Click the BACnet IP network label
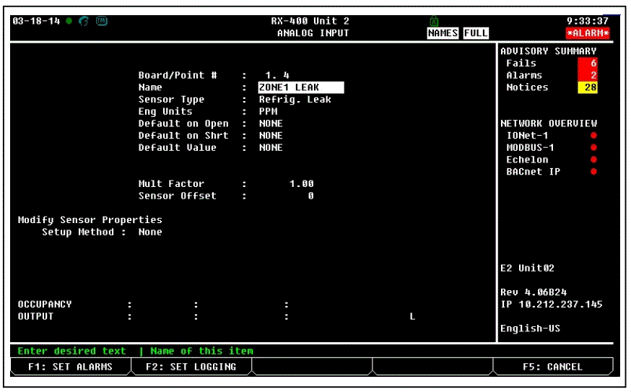This screenshot has width=631, height=392. (534, 172)
